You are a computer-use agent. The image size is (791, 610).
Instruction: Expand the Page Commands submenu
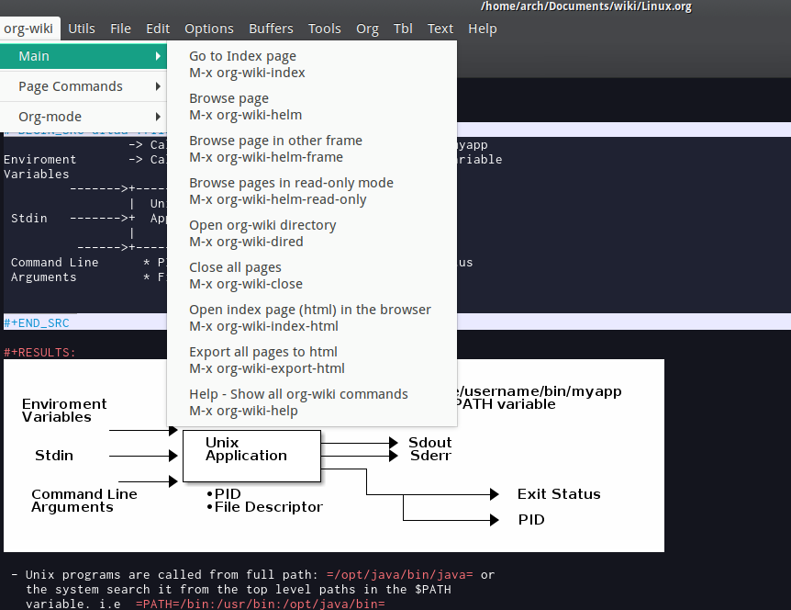[x=84, y=86]
